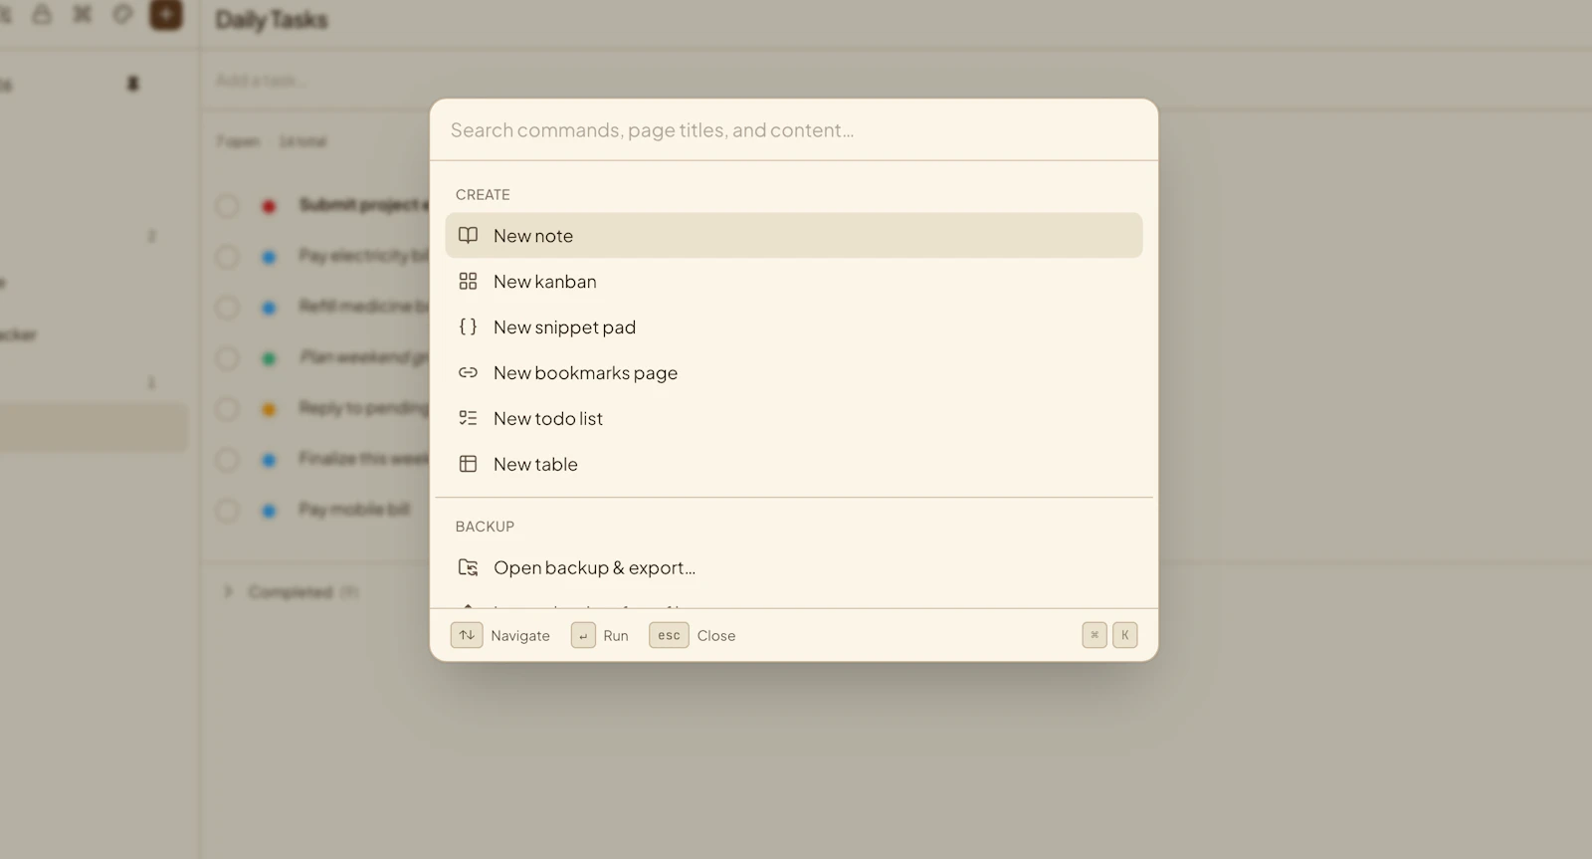Open backup & export command
1592x859 pixels.
(x=793, y=568)
